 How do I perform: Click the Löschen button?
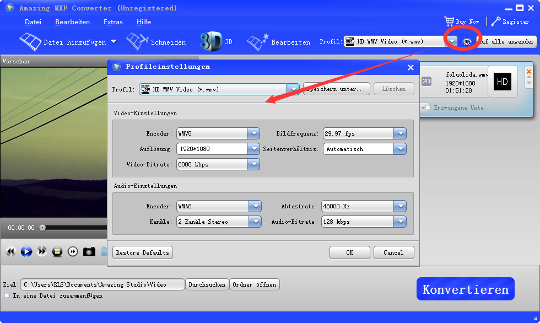pyautogui.click(x=393, y=89)
